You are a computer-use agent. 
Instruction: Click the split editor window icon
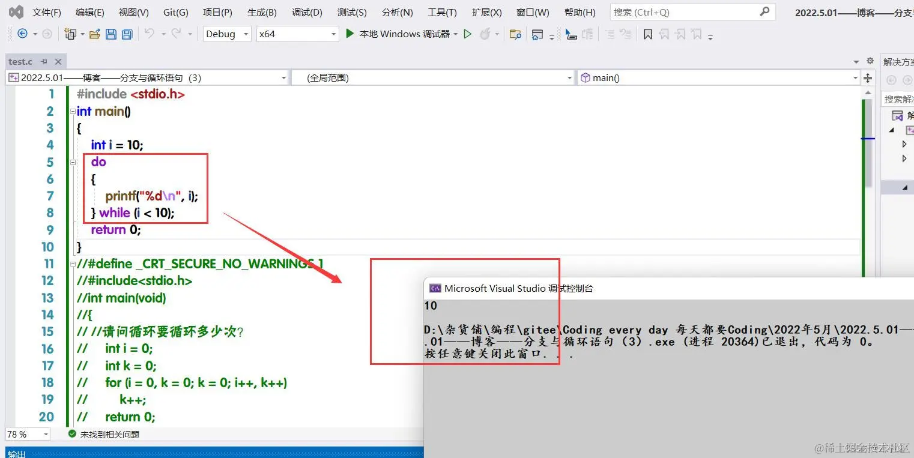point(868,78)
